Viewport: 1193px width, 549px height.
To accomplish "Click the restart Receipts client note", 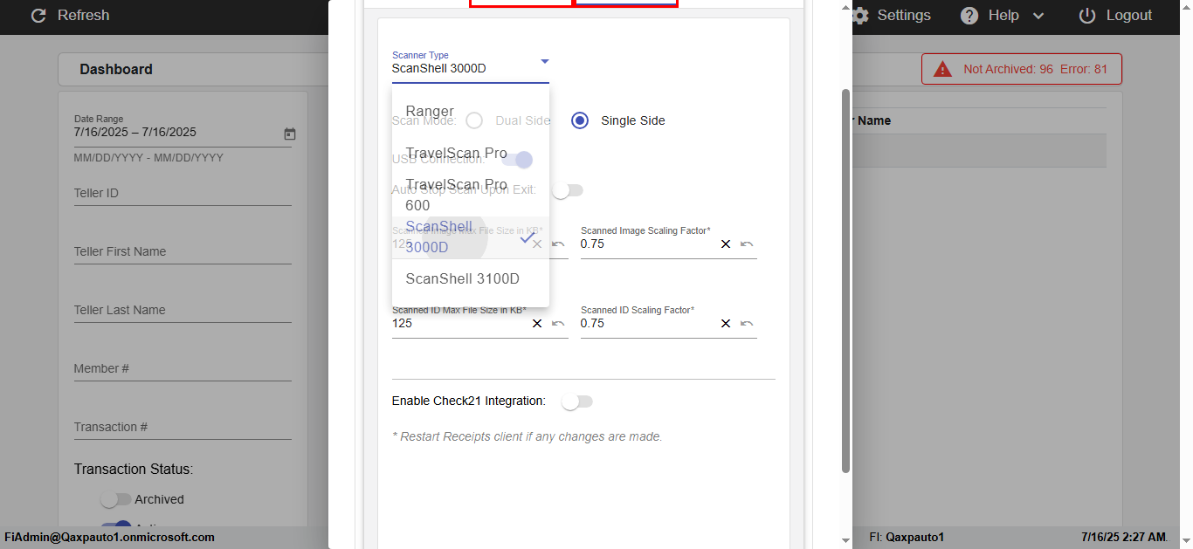I will pos(528,436).
